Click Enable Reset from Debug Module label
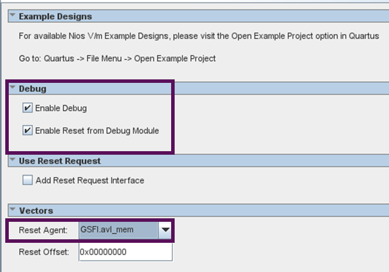Viewport: 389px width, 272px height. pos(97,131)
